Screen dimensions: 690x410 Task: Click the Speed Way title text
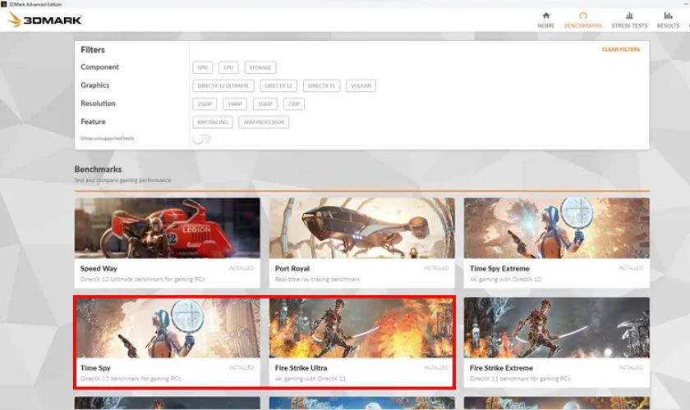click(99, 268)
